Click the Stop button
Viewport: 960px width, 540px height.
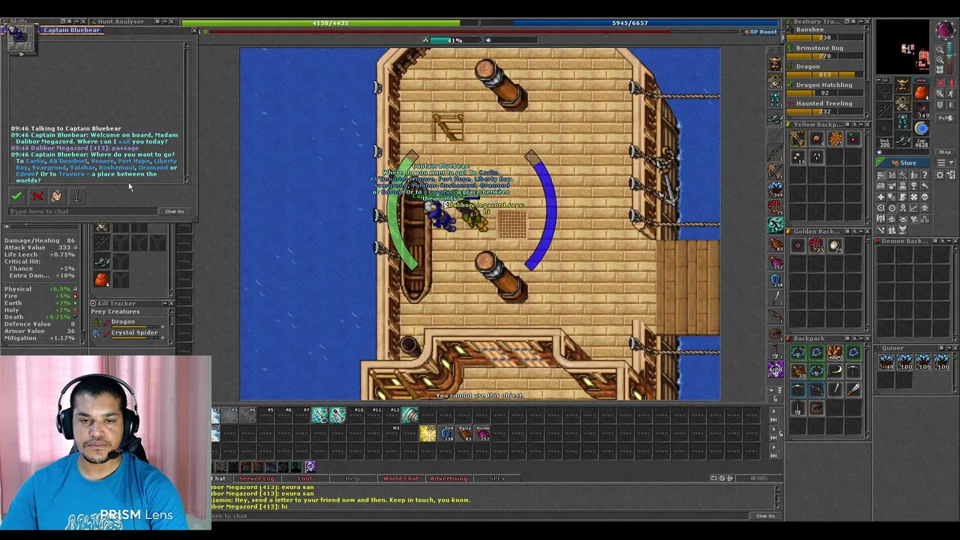click(946, 152)
